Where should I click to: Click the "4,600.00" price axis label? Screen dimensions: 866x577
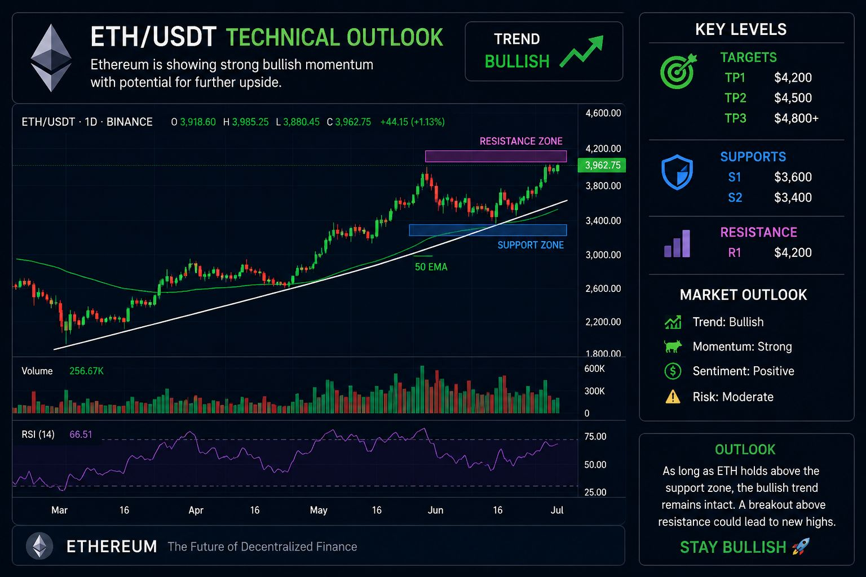[603, 113]
